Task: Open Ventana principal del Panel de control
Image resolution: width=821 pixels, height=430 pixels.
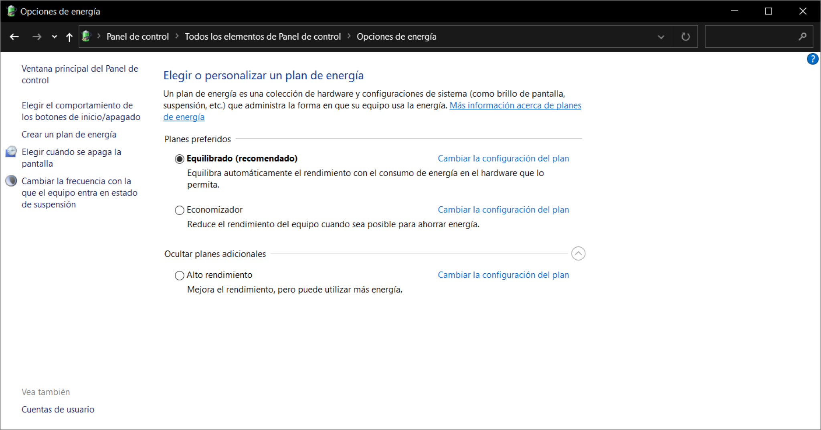Action: click(80, 74)
